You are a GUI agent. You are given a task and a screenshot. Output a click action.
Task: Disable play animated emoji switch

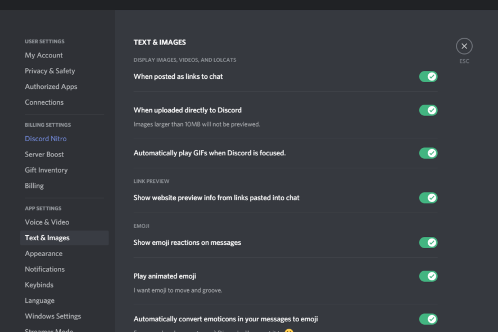pos(428,276)
